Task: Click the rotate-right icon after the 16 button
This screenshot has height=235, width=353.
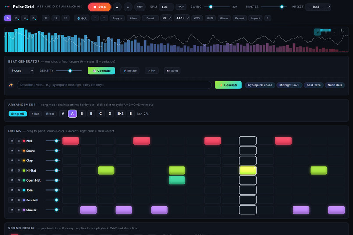Action: pos(66,18)
